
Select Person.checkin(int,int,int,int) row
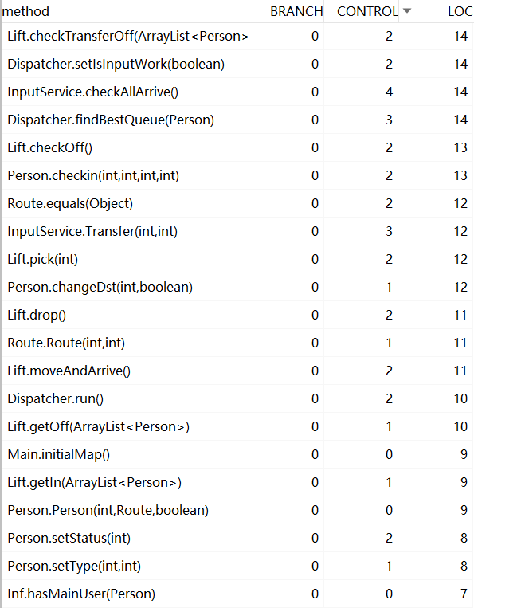pyautogui.click(x=237, y=175)
